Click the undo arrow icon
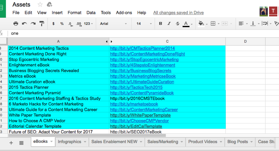The image size is (279, 151). 25,24
